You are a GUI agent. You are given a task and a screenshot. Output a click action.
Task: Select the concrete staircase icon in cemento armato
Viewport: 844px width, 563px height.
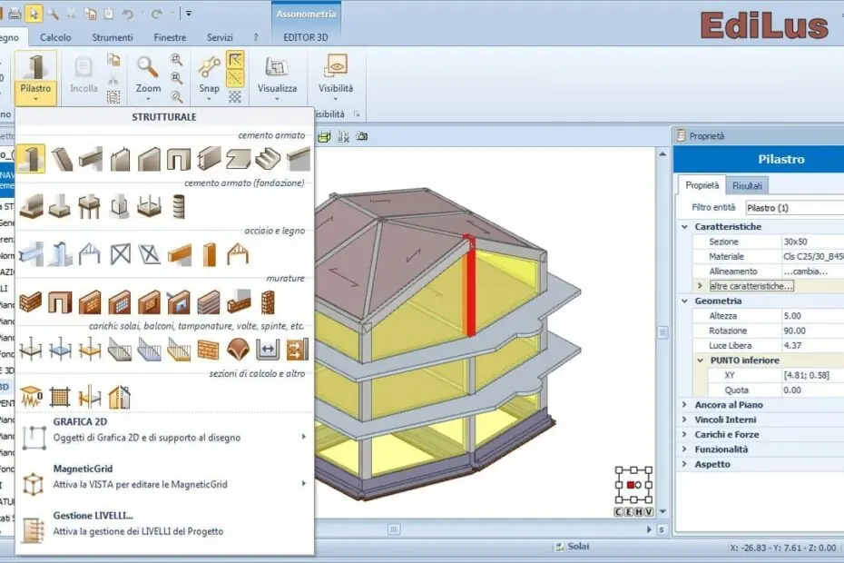(x=268, y=159)
